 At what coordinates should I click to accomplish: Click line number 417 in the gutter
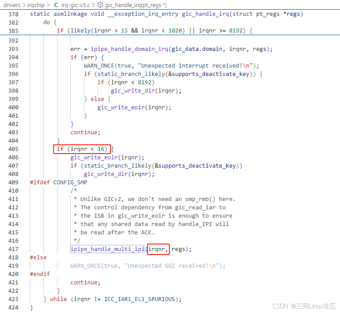click(13, 249)
